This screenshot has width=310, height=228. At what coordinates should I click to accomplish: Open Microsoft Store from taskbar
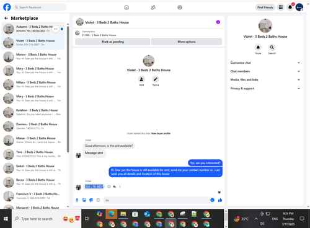[x=135, y=214]
